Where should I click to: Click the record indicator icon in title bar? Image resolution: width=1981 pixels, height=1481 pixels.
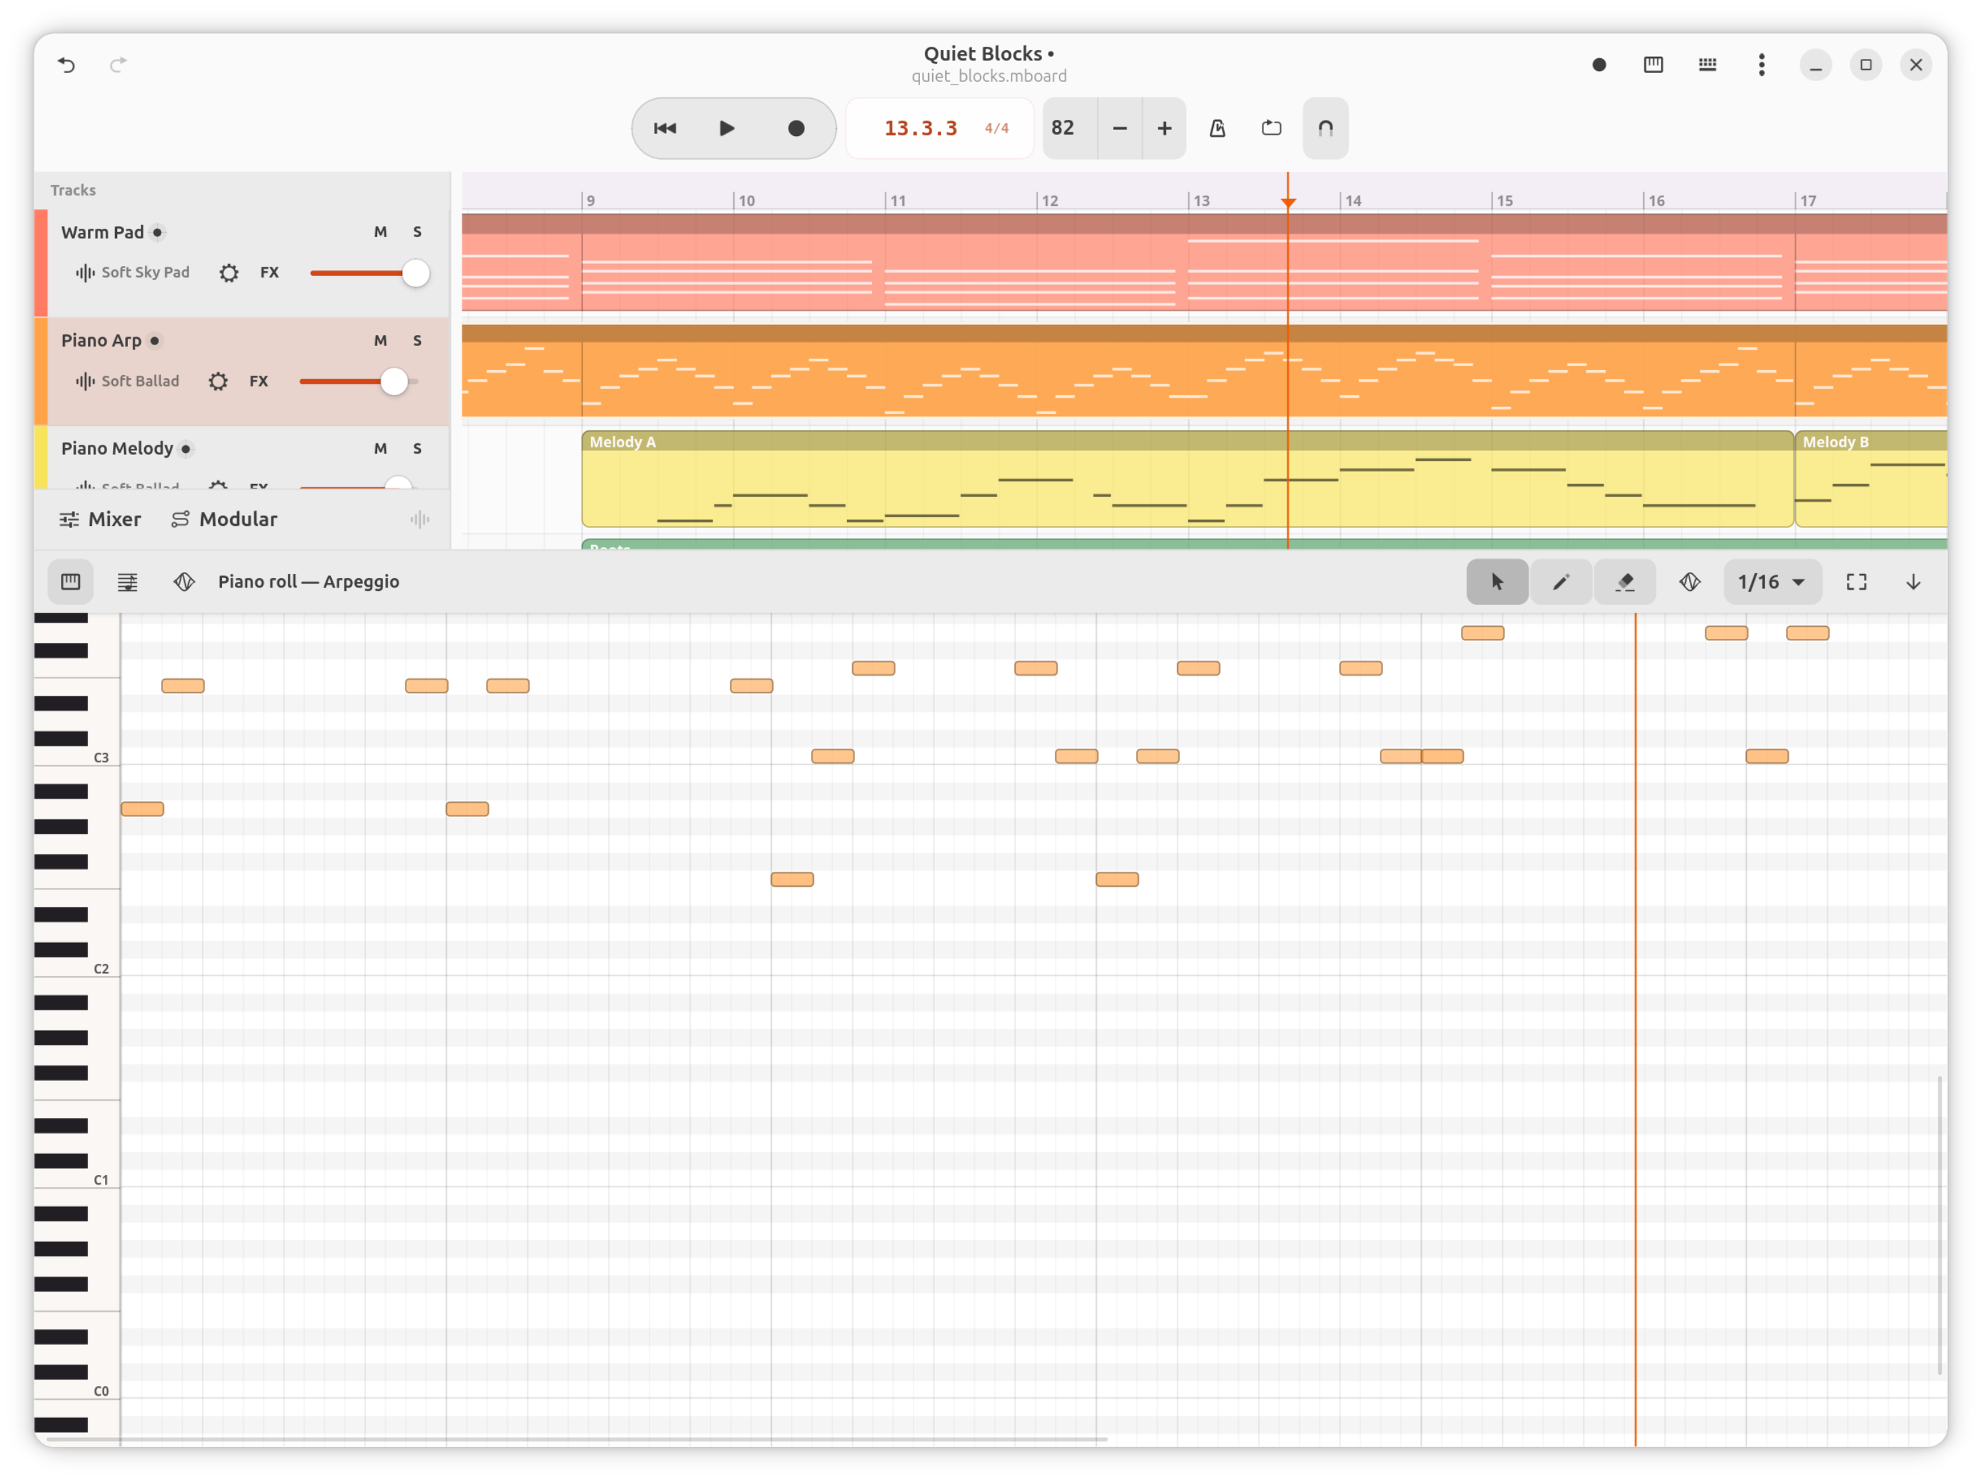(1598, 64)
